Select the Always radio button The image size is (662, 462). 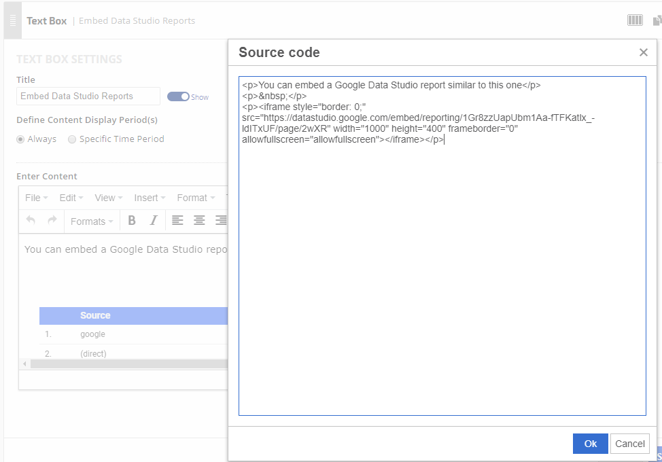tap(20, 139)
